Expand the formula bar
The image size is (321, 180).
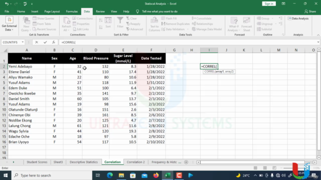click(318, 42)
